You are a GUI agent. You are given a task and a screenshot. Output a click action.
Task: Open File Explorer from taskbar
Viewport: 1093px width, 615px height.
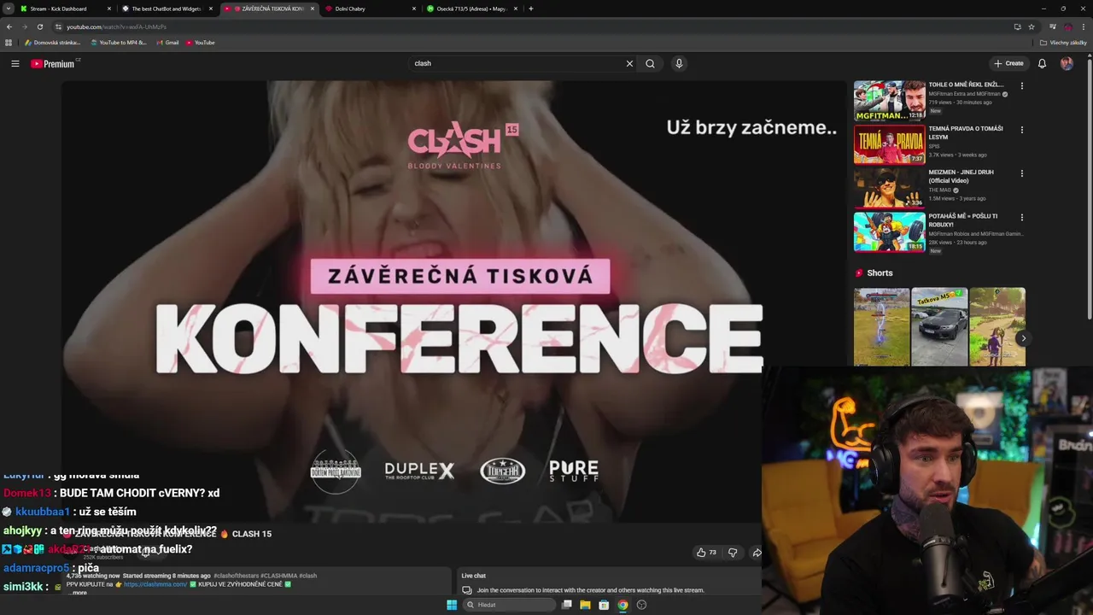(585, 605)
